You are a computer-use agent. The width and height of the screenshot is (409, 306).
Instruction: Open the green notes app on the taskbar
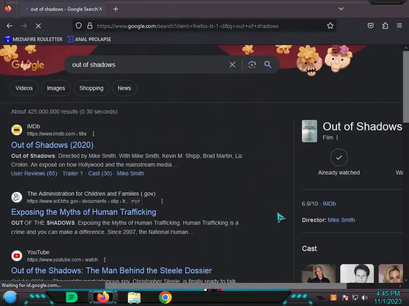[x=71, y=297]
